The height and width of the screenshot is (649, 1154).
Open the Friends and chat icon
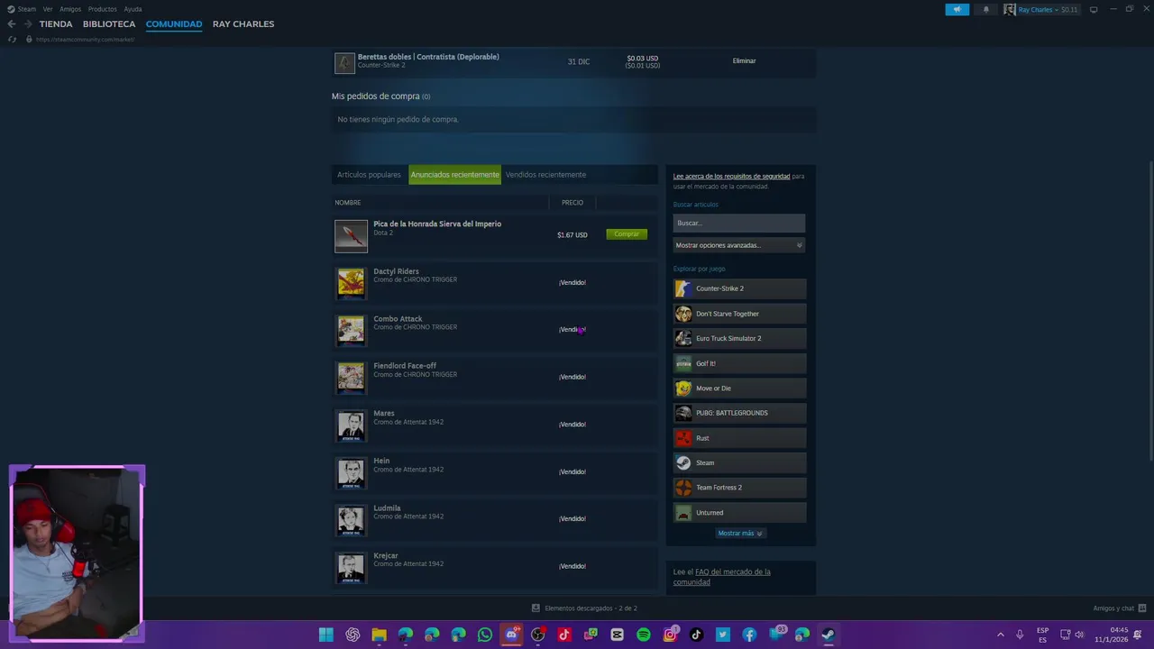1142,608
